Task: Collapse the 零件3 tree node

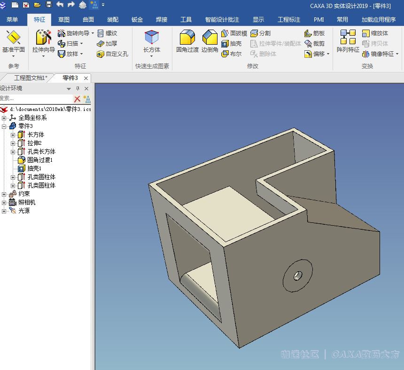Action: click(4, 126)
